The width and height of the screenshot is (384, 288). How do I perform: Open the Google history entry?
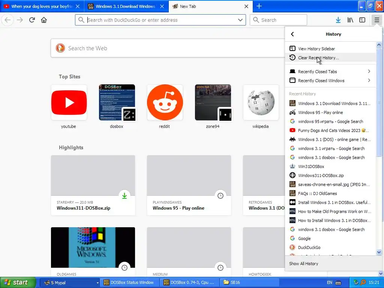coord(330,238)
